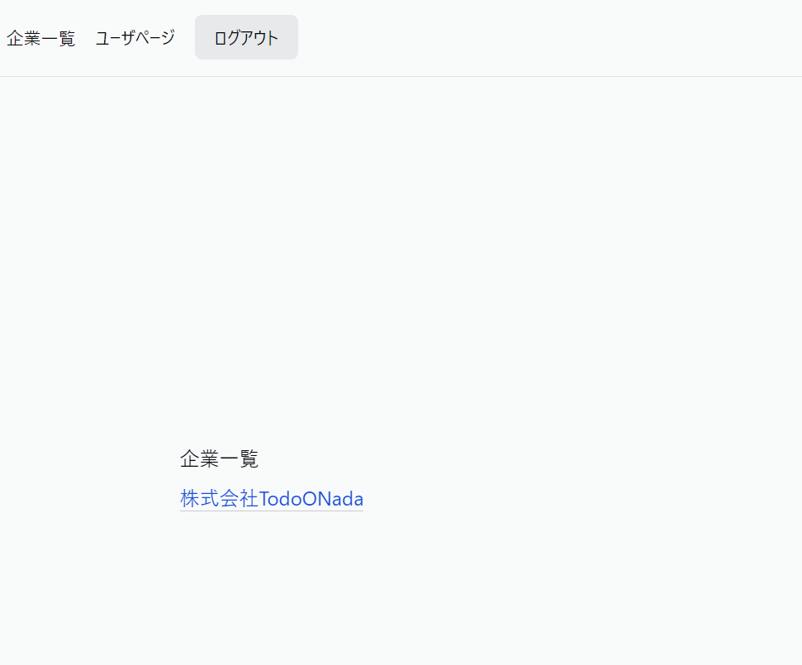Click ユーザページ next to the ログアウト button
Image resolution: width=802 pixels, height=665 pixels.
point(135,38)
